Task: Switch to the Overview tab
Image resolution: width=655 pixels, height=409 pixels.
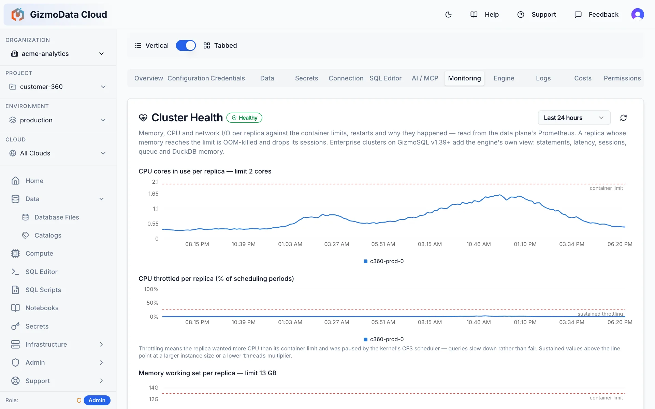Action: click(149, 78)
